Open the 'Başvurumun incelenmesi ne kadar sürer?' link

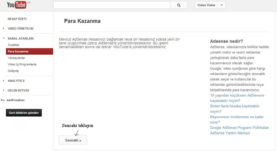[237, 120]
